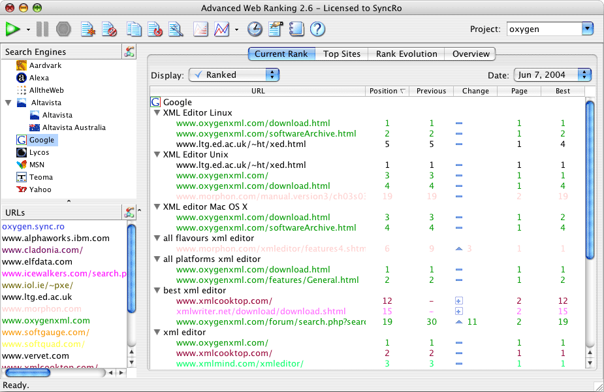Select www.softgauge.com/ in URLs list
604x392 pixels.
46,333
